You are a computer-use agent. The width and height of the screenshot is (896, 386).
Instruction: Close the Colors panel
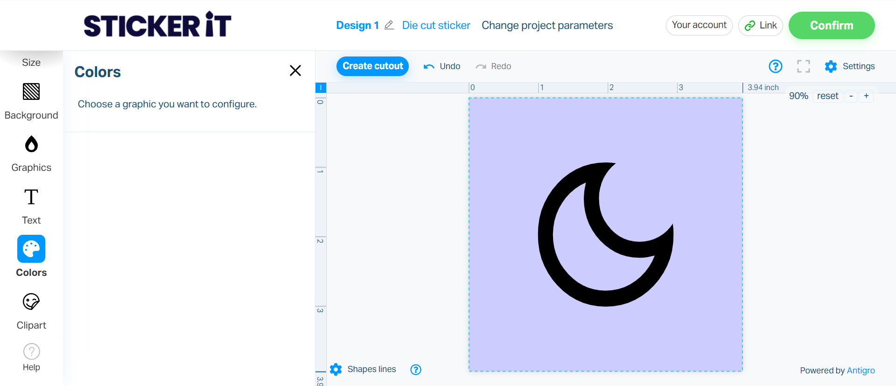pos(295,70)
